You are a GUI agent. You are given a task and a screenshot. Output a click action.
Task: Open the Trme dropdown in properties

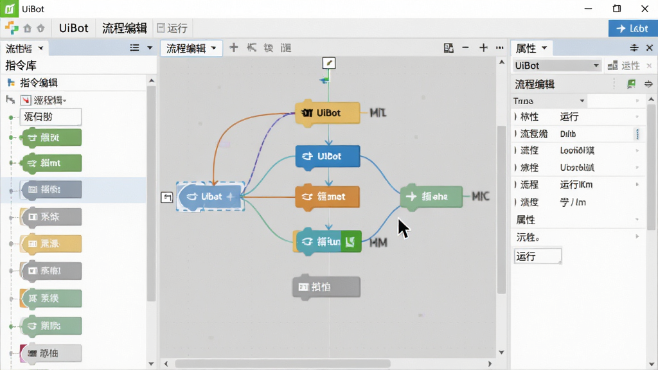pyautogui.click(x=549, y=101)
